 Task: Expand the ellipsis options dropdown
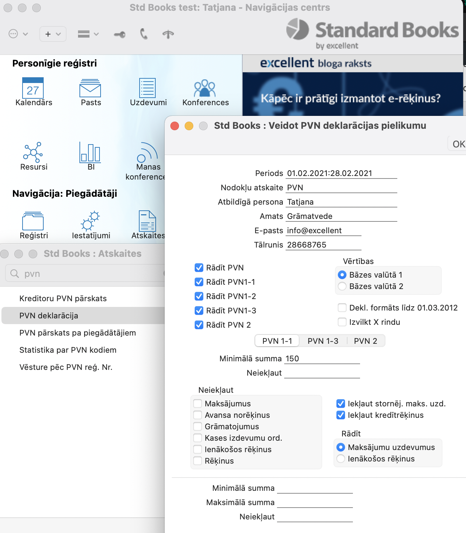18,34
